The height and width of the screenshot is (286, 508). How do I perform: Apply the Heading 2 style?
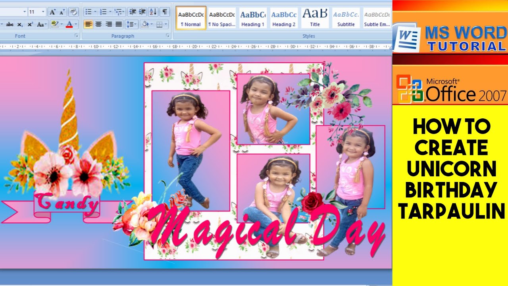[284, 18]
